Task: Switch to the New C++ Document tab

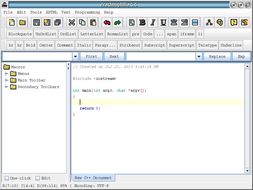Action: pos(93,178)
